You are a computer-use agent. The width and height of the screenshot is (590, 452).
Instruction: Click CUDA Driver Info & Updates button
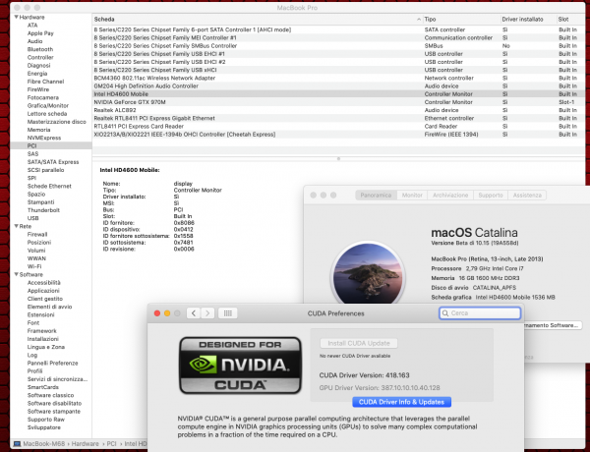401,402
